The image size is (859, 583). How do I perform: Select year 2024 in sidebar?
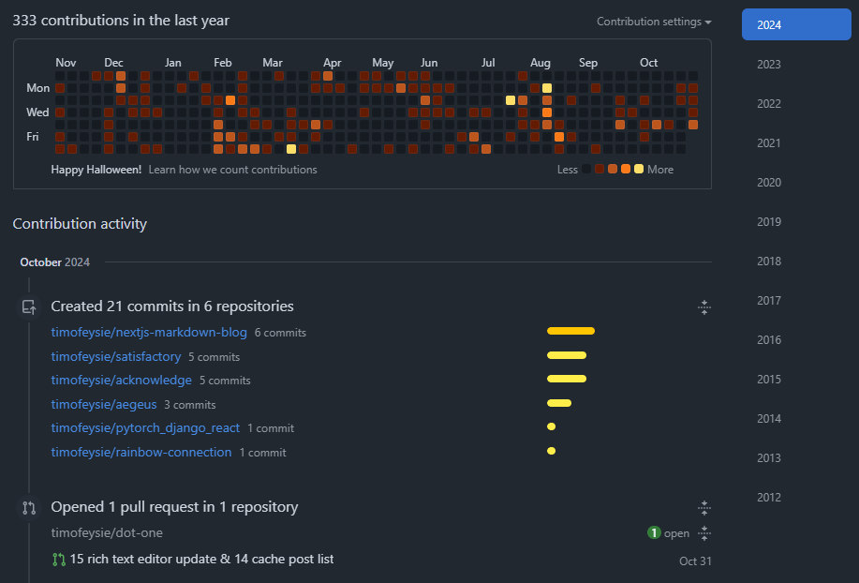tap(796, 24)
